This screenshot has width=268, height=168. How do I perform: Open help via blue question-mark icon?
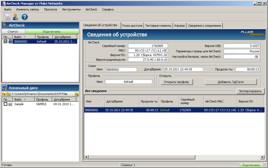click(25, 17)
